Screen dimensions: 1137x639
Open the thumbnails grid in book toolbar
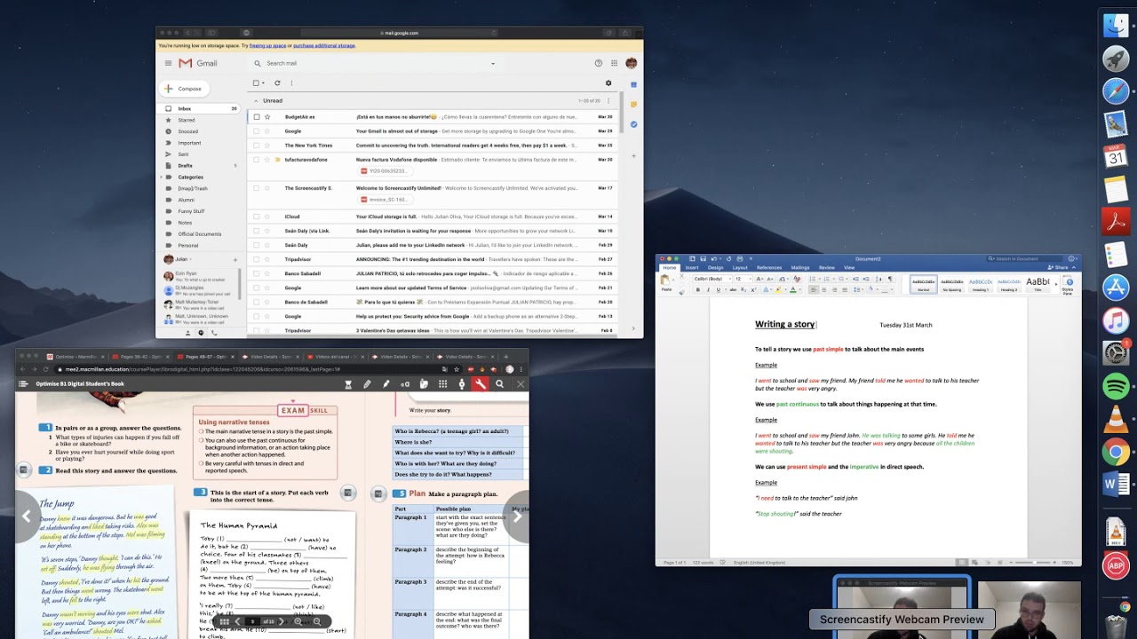[442, 384]
